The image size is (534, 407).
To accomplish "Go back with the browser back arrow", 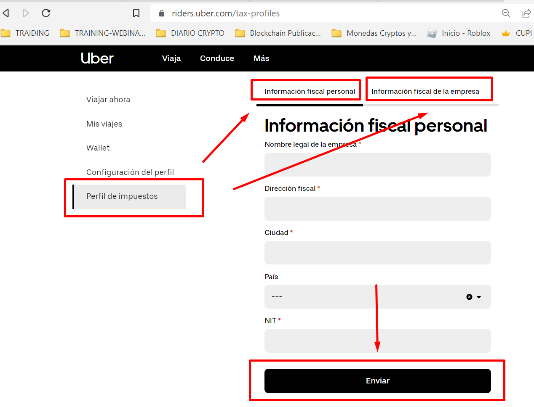I will pos(6,13).
